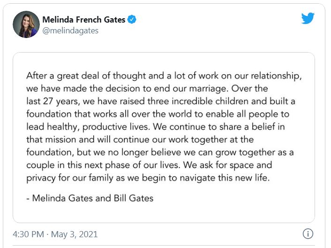The image size is (331, 248).
Task: Click the blue verified badge
Action: 133,20
